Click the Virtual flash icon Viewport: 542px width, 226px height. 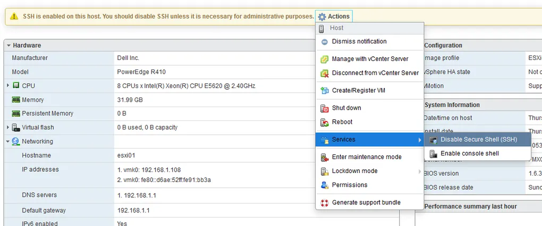click(x=16, y=127)
